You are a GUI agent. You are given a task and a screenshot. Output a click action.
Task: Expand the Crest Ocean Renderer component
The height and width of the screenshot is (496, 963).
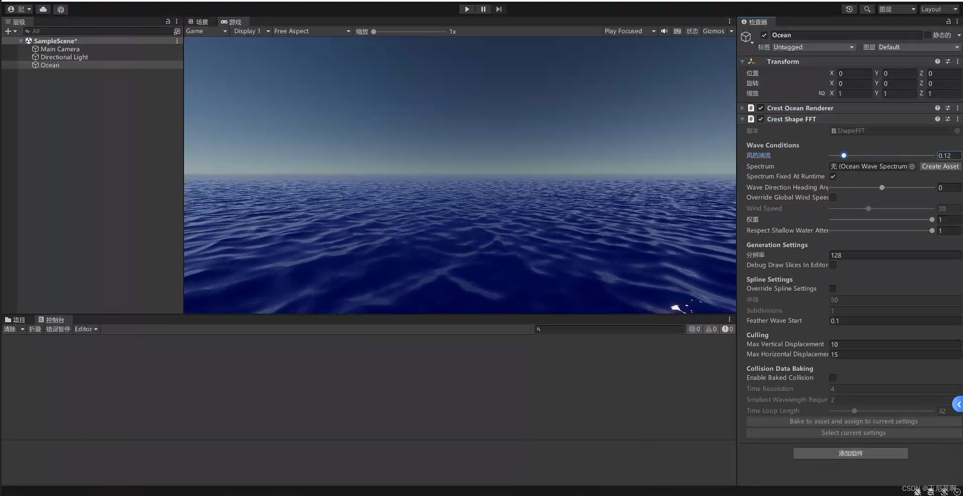pyautogui.click(x=742, y=108)
